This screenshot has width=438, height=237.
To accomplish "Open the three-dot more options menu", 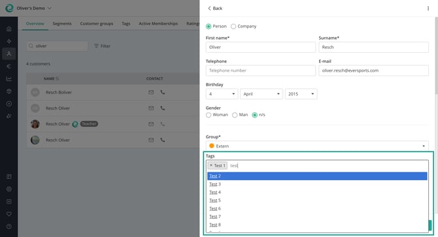I will pos(428,8).
